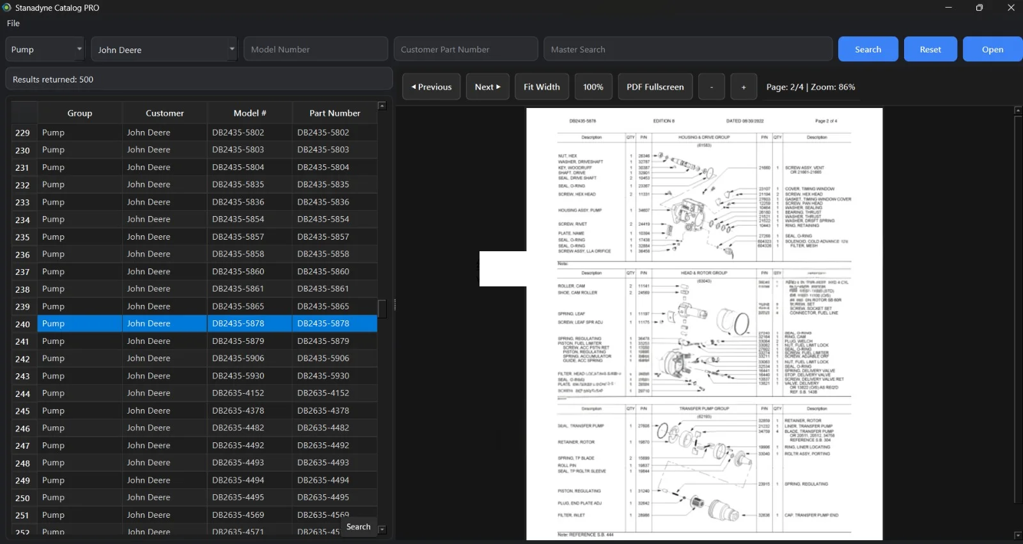Sort table by Group column
The image size is (1023, 544).
click(x=80, y=113)
